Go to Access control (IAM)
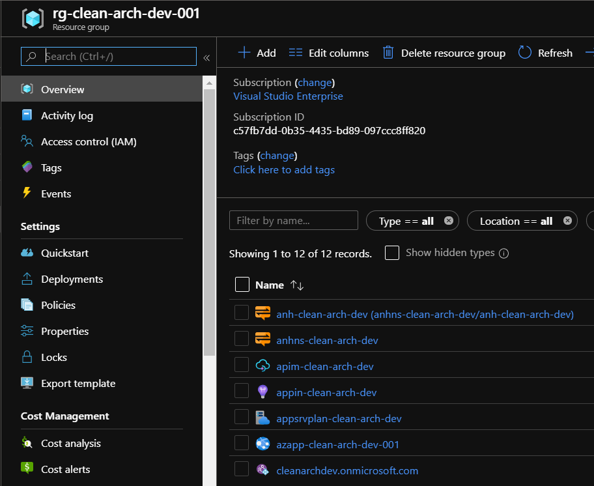 point(102,141)
